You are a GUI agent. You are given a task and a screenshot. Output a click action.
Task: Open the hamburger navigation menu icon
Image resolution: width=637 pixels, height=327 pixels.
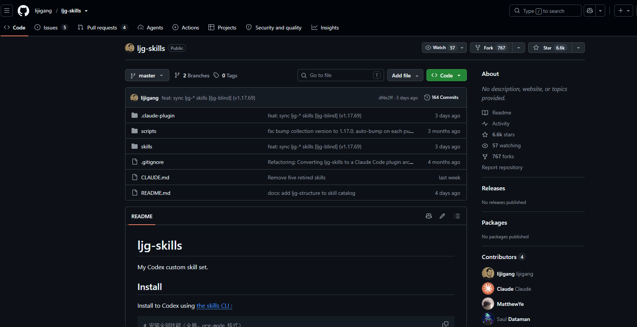pos(7,11)
